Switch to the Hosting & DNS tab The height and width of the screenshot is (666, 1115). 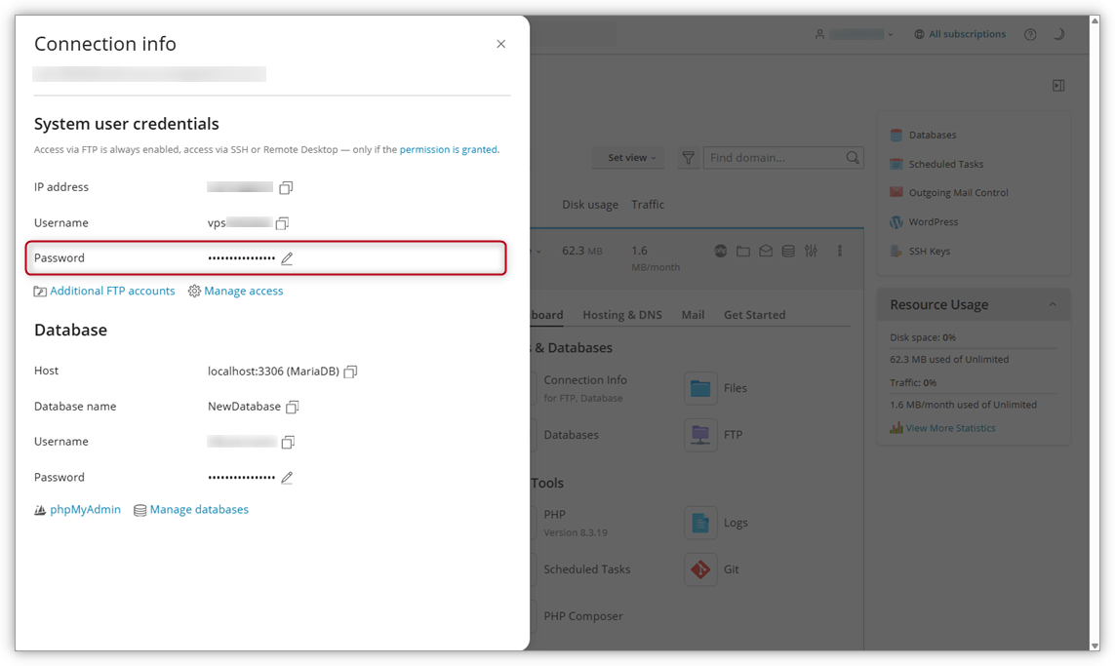[x=621, y=314]
